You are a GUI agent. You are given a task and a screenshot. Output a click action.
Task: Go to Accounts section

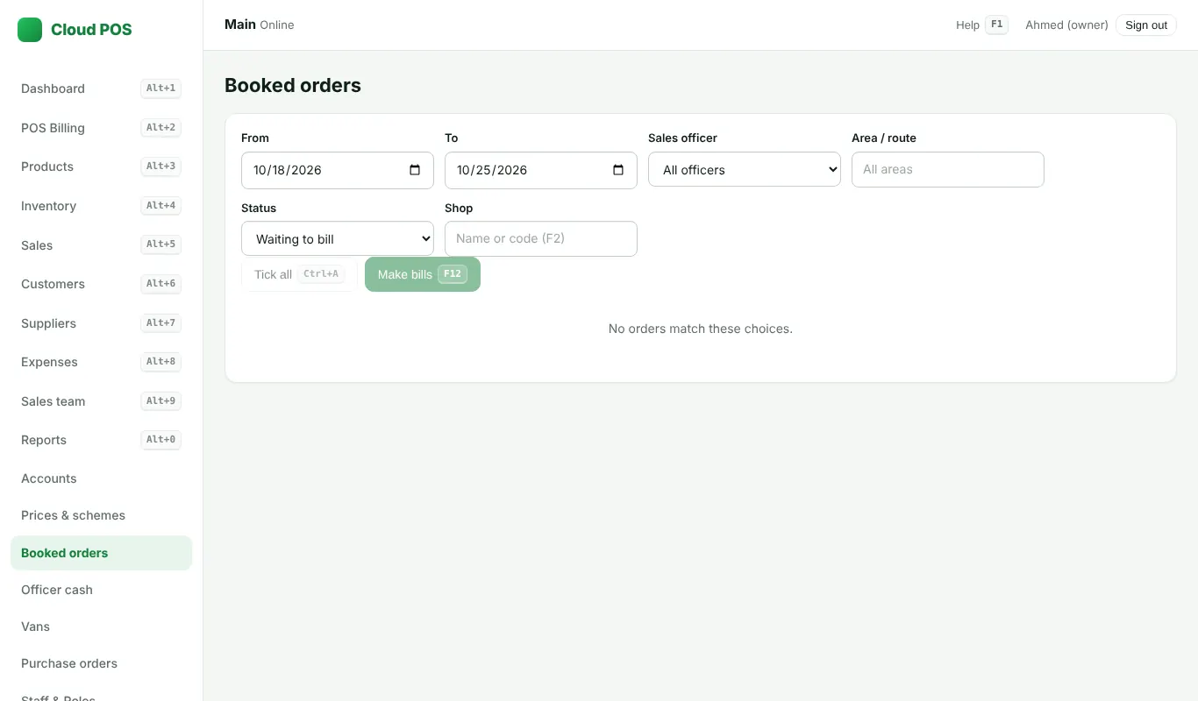coord(101,478)
